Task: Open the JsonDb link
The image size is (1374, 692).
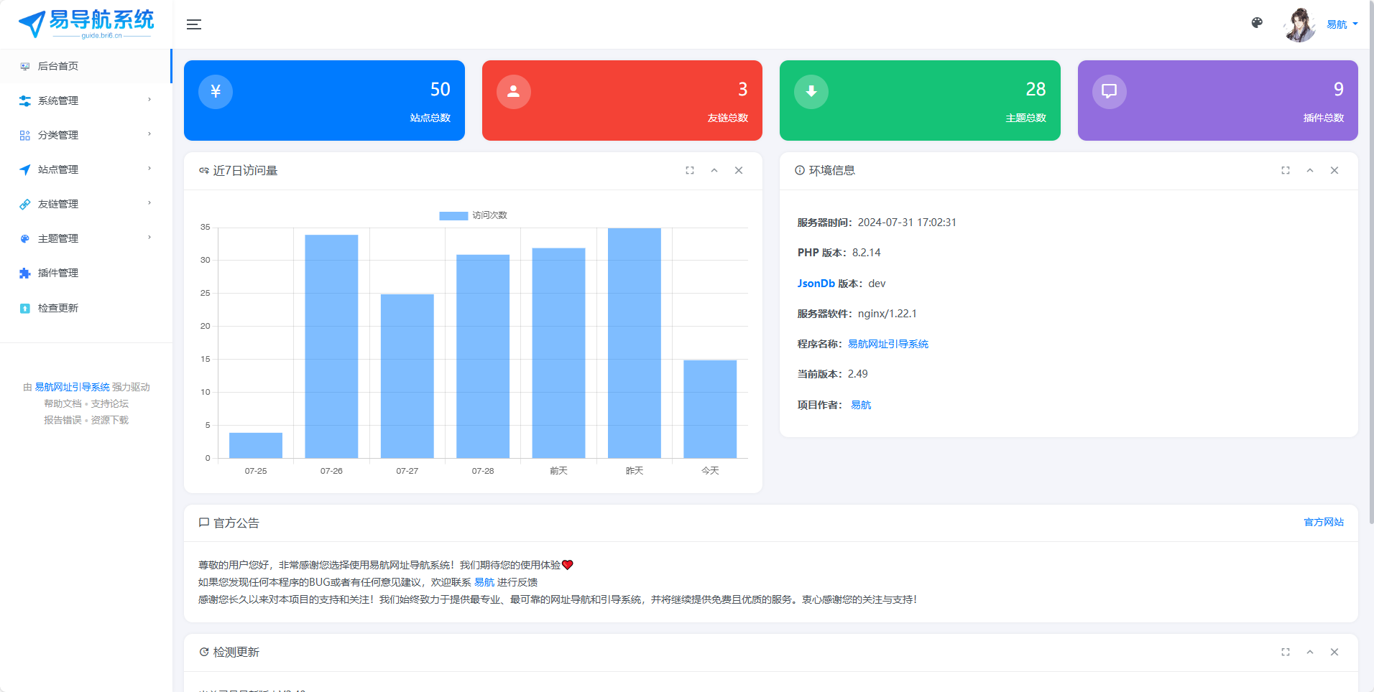Action: click(816, 284)
